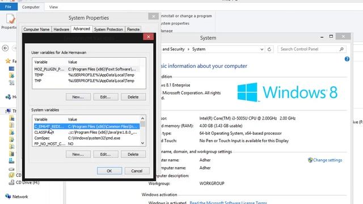Click the Favorites star icon
363x204 pixels.
coord(8,61)
